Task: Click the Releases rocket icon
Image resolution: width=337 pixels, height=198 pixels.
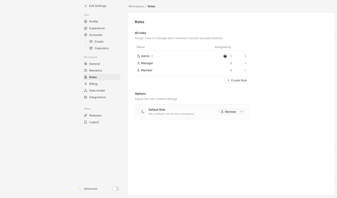Action: click(86, 115)
